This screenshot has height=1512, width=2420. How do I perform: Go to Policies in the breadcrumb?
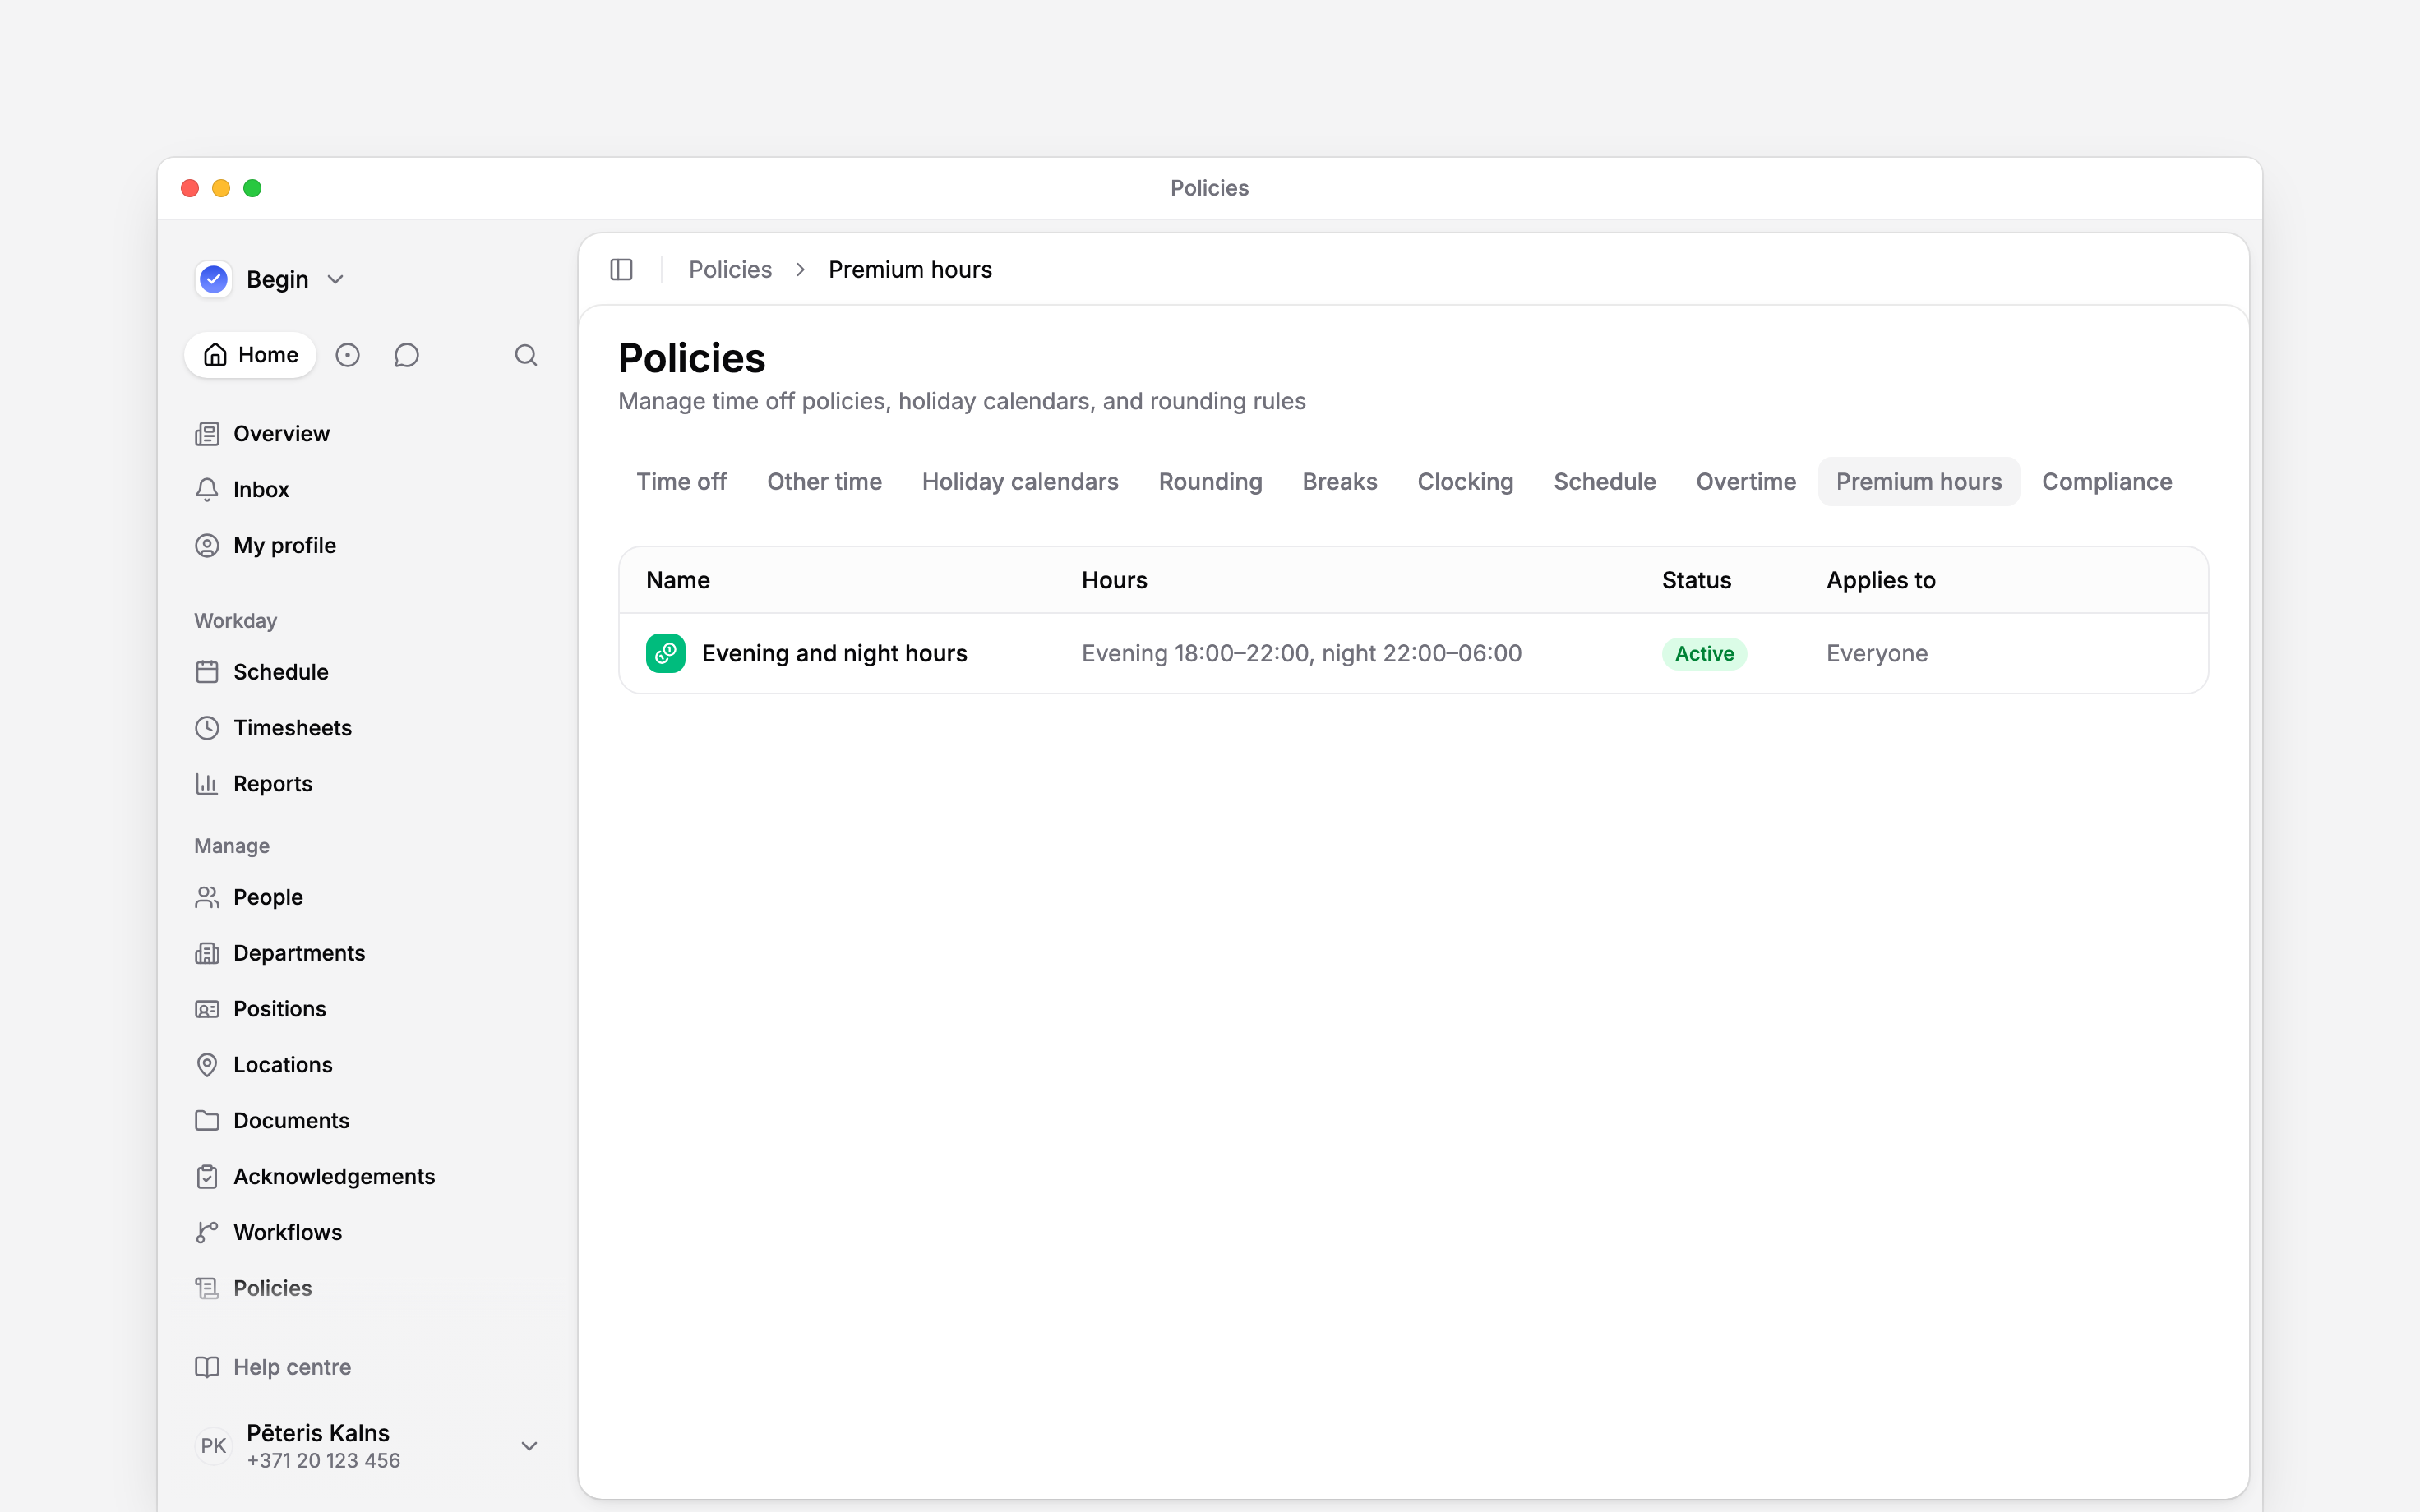point(730,270)
